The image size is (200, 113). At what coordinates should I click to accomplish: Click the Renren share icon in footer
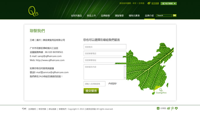pyautogui.click(x=176, y=108)
